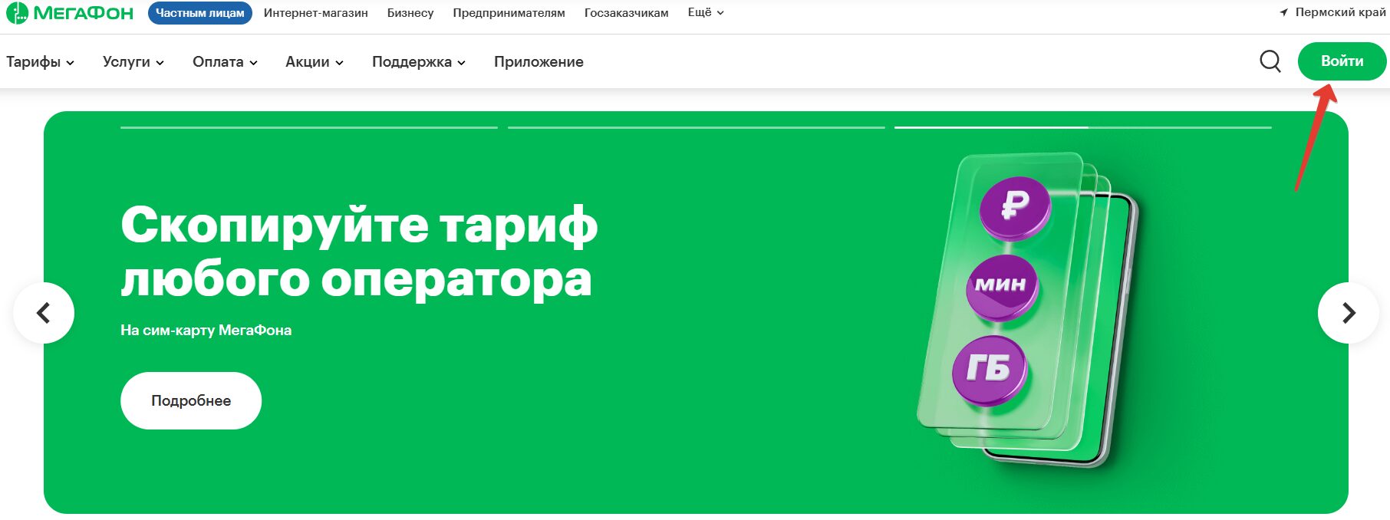Screen dimensions: 1390x520
Task: Jump to the first slide progress bar
Action: click(309, 127)
